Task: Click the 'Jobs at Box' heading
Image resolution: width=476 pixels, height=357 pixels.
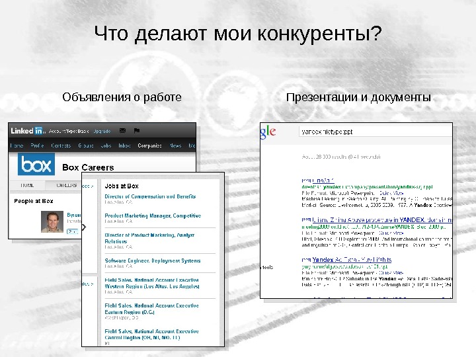Action: click(x=122, y=186)
